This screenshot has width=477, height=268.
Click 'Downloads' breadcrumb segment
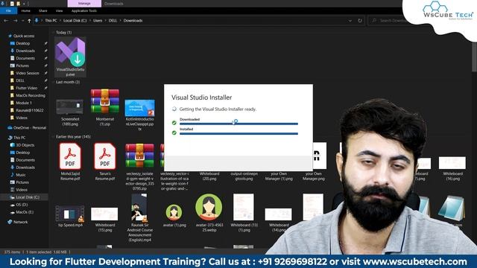click(133, 21)
